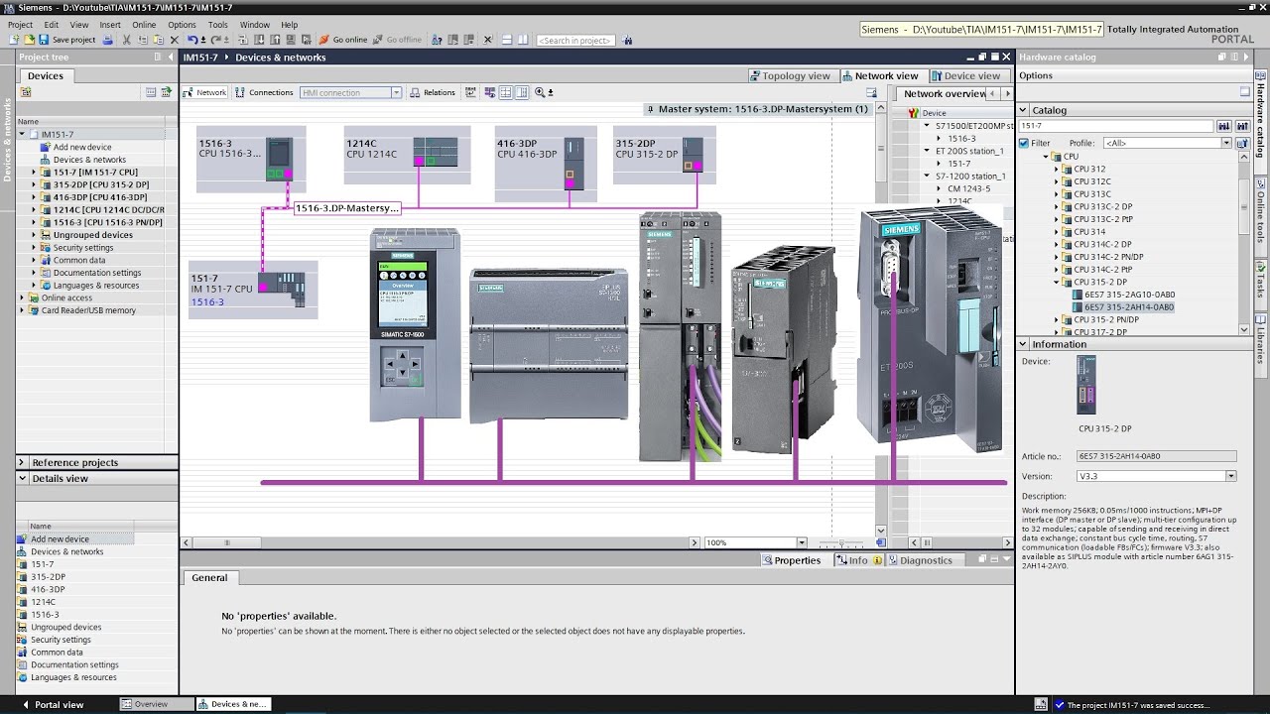This screenshot has height=714, width=1270.
Task: Click the Search in project field
Action: point(575,41)
